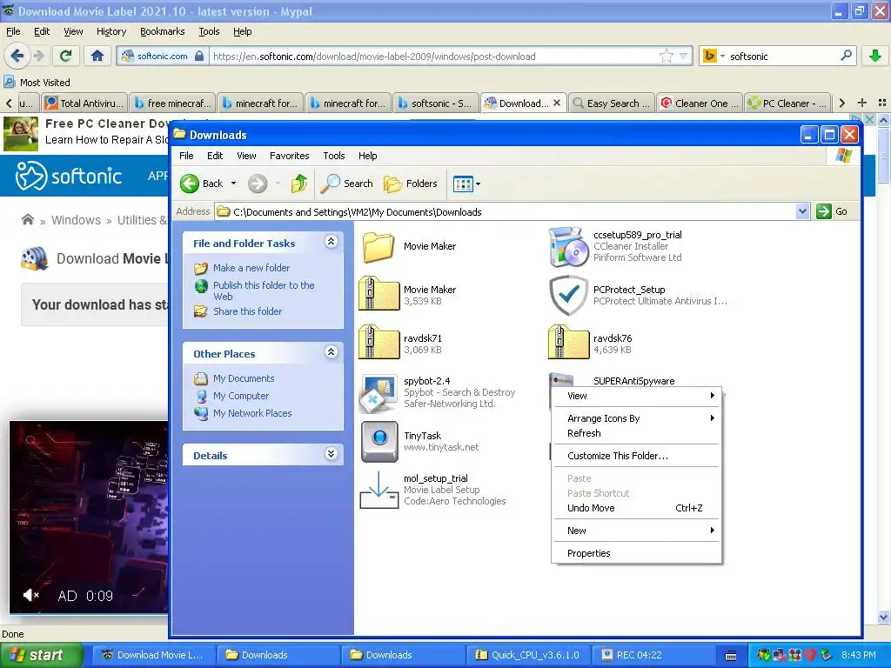Go to Mypal browser home page
Image resolution: width=891 pixels, height=668 pixels.
click(x=97, y=56)
